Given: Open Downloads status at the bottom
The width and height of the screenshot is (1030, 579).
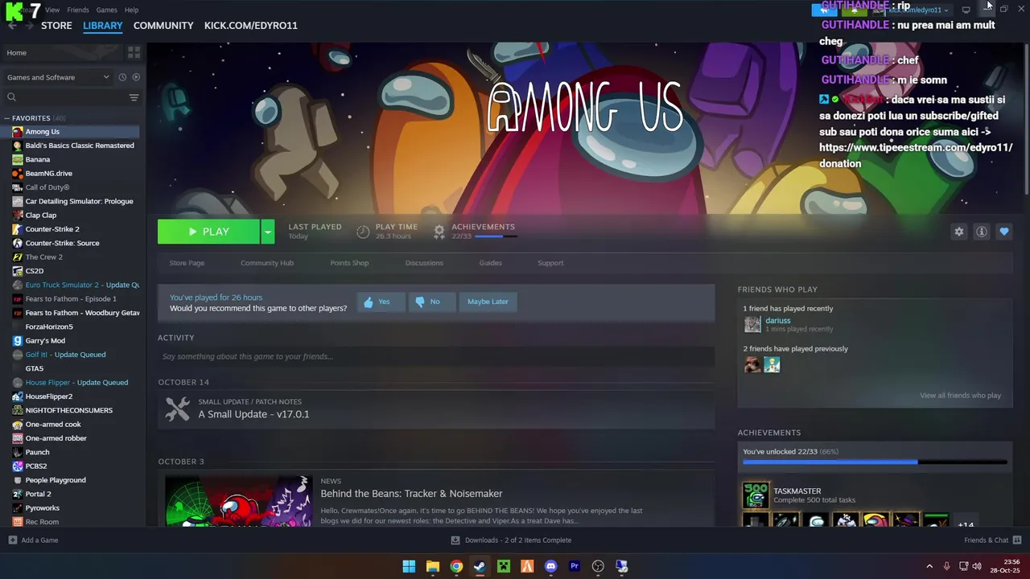Looking at the screenshot, I should (511, 540).
